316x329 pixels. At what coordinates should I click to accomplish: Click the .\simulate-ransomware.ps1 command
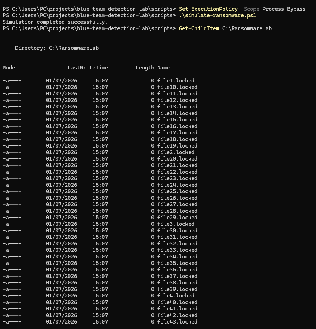[x=217, y=15]
